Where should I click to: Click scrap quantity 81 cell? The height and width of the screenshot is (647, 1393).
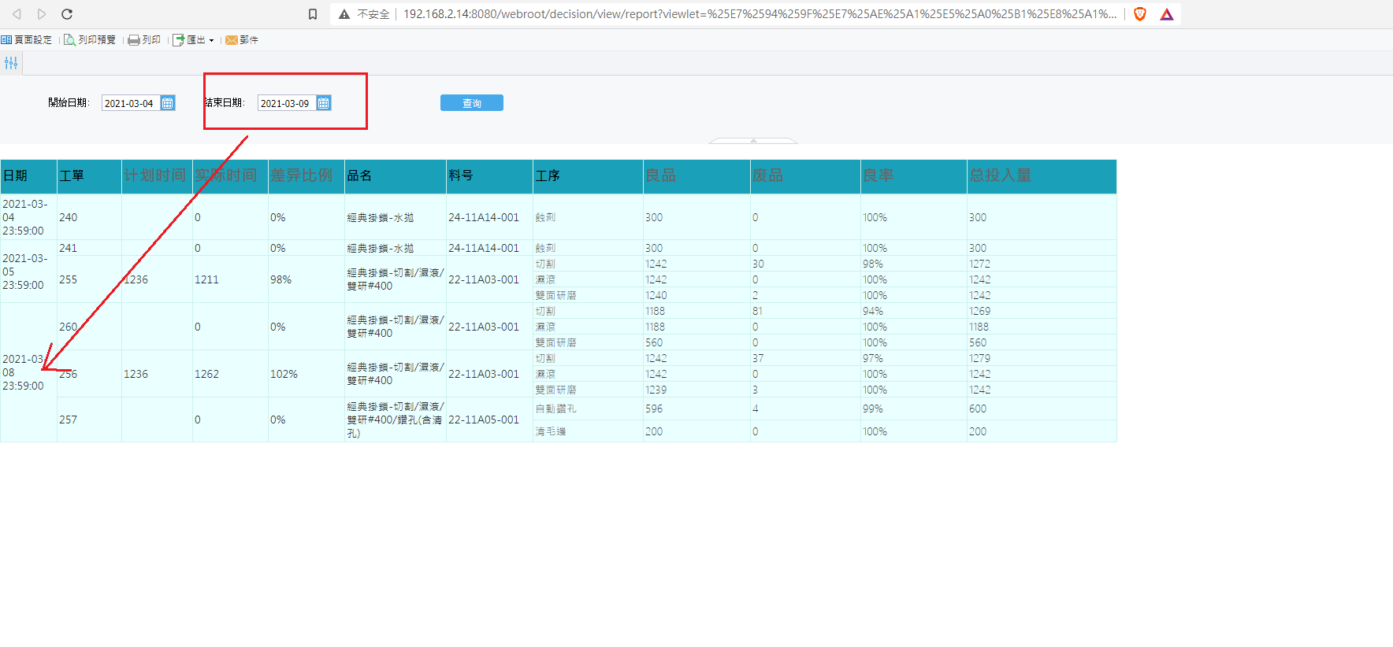[805, 311]
